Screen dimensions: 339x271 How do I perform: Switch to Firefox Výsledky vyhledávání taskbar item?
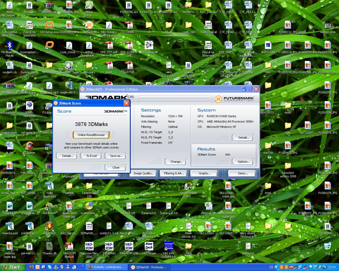[107, 267]
